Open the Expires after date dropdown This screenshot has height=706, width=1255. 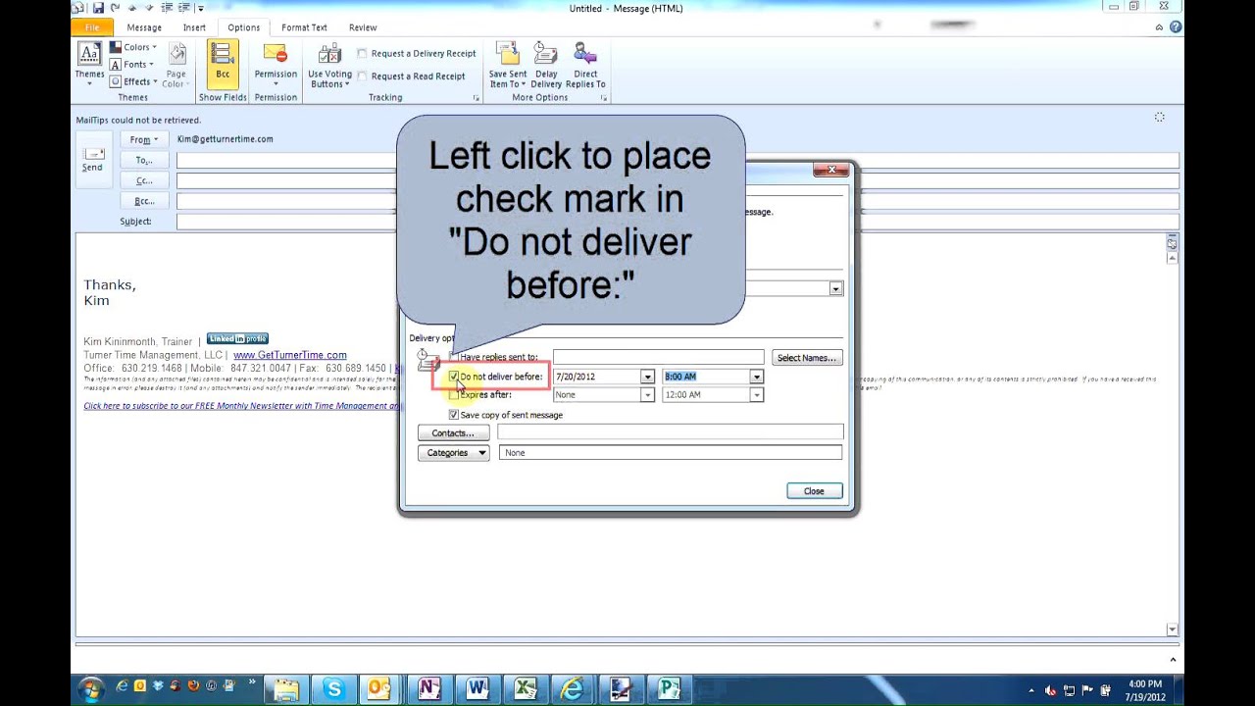click(647, 395)
